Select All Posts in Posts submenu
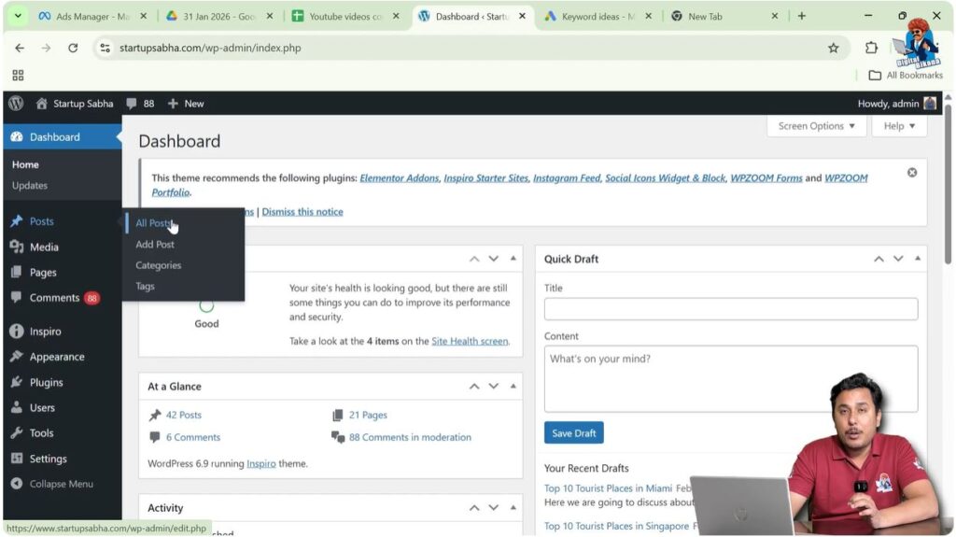This screenshot has width=956, height=537. 153,223
